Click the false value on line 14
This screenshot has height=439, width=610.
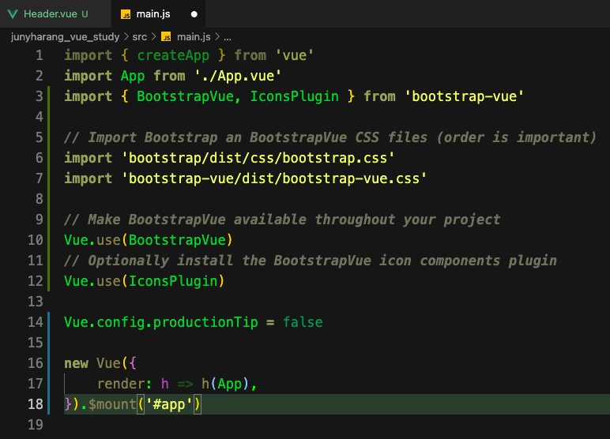pos(303,322)
